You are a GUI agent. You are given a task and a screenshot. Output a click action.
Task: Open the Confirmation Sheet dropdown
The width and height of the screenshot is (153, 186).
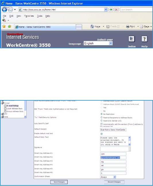pos(108,177)
